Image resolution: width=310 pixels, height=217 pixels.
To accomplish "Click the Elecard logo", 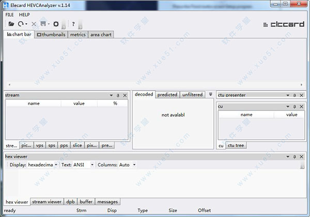I will [284, 24].
